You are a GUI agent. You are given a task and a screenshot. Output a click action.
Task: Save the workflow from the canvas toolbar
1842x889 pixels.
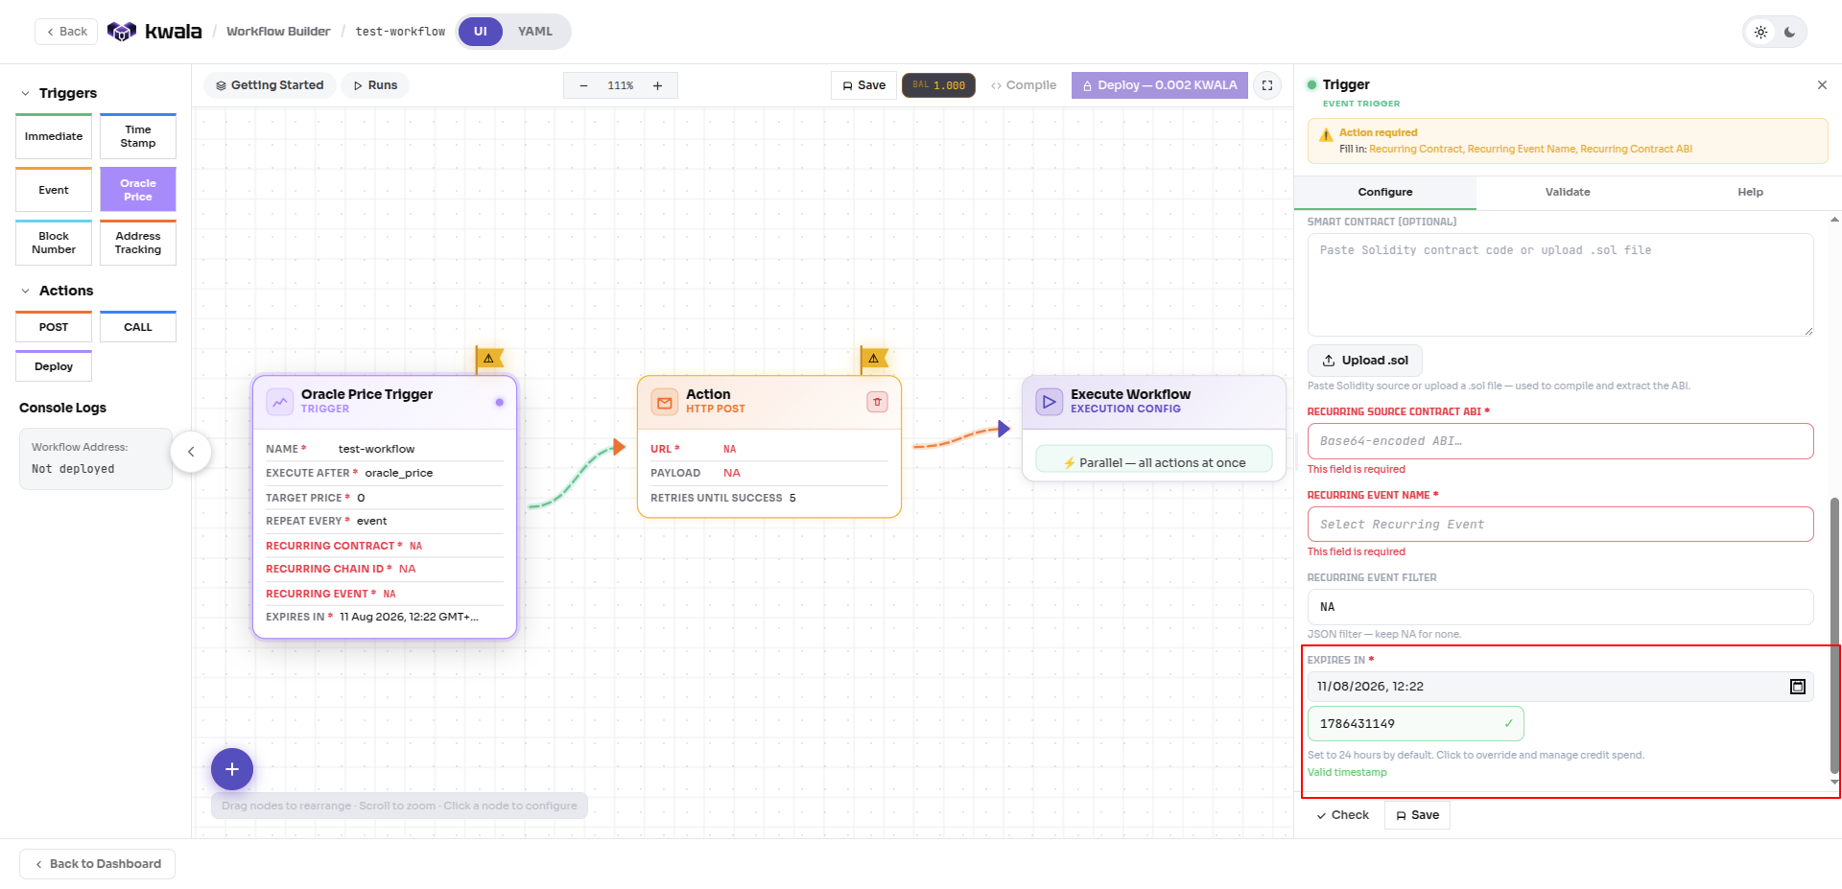(863, 85)
